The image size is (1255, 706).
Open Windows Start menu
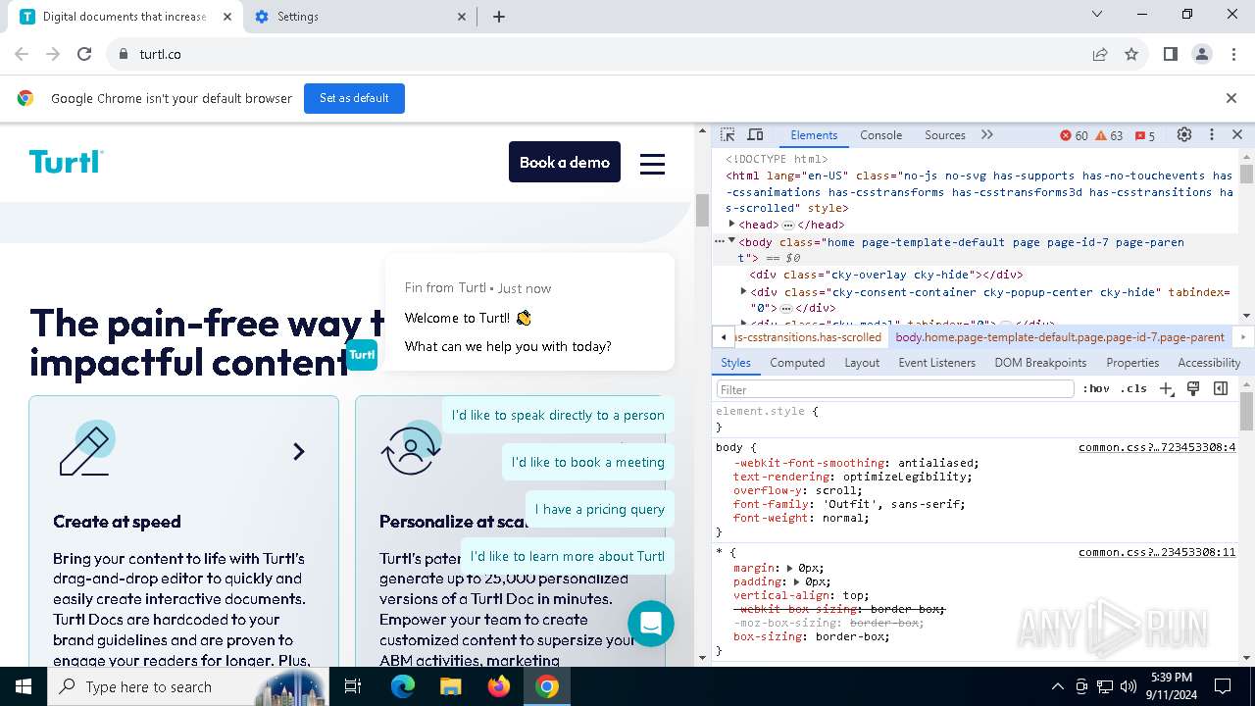point(24,686)
